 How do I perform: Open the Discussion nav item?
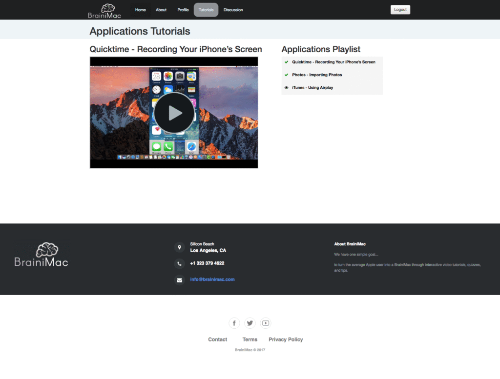pyautogui.click(x=233, y=10)
